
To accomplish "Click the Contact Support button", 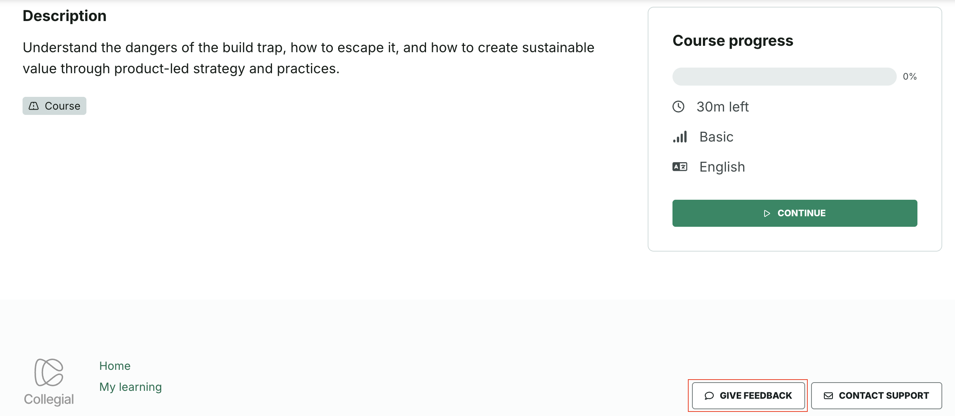I will (x=876, y=396).
